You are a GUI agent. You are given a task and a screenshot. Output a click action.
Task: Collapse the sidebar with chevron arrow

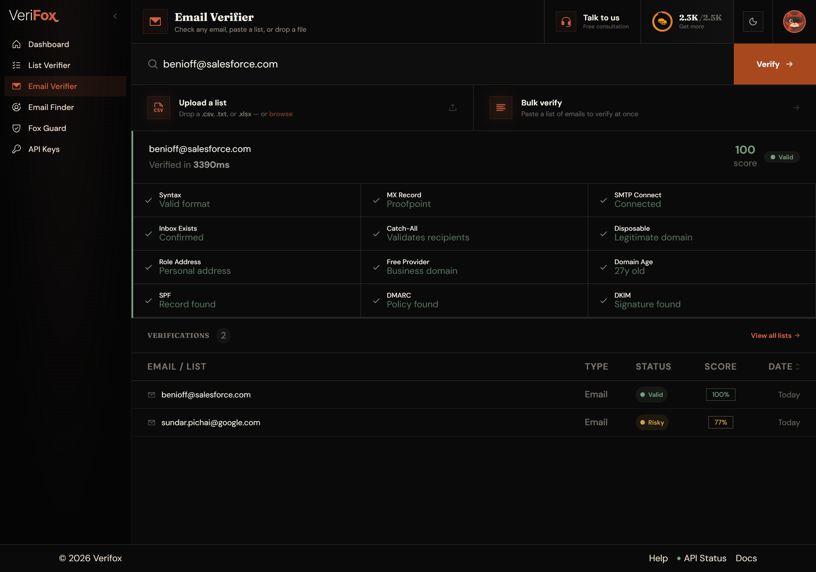115,16
